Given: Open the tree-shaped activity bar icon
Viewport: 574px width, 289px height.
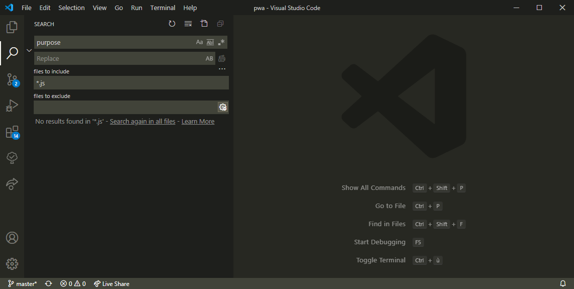Looking at the screenshot, I should (x=12, y=158).
